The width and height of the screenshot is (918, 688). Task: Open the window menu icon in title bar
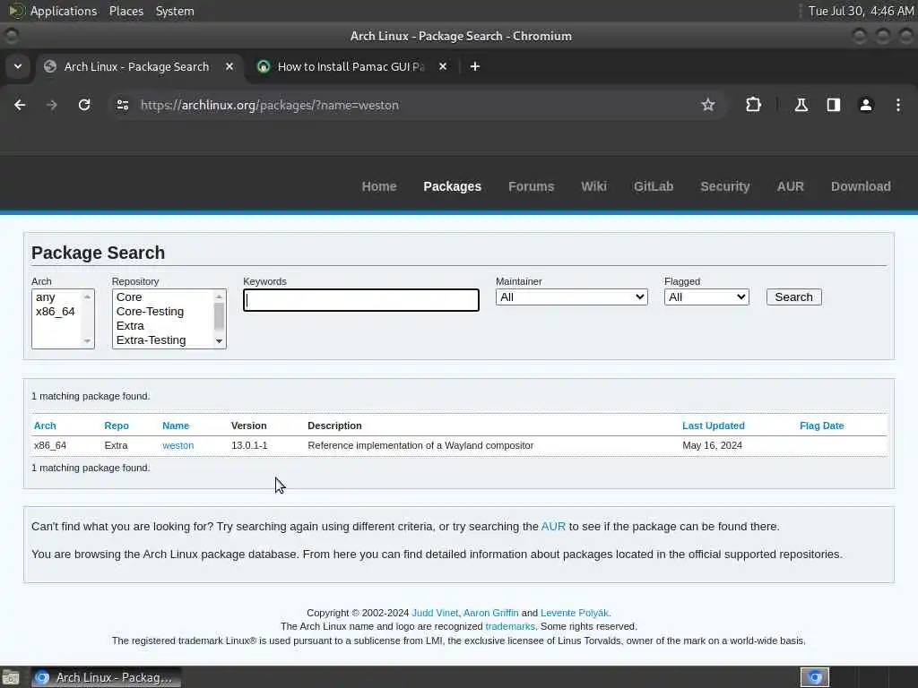pyautogui.click(x=12, y=36)
